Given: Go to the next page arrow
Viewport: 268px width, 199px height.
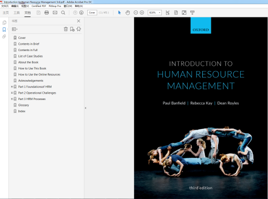Looking at the screenshot, I should pyautogui.click(x=81, y=13).
